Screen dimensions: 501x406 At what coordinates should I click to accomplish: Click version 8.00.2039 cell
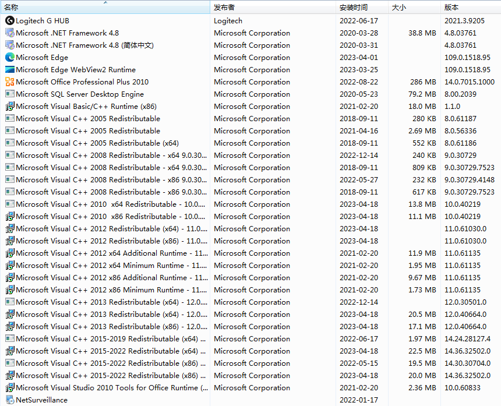pyautogui.click(x=460, y=94)
